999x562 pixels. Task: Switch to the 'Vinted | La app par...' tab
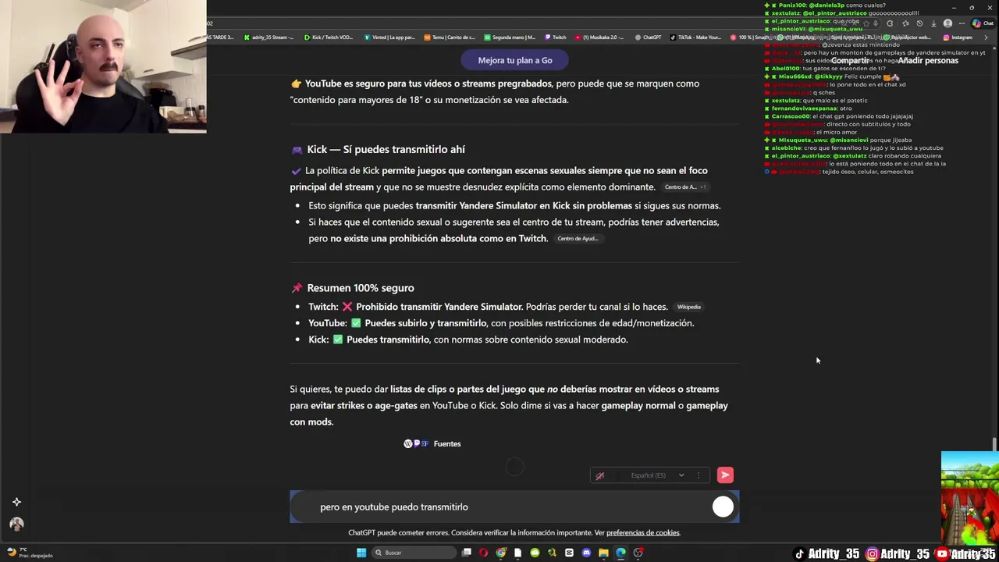click(389, 37)
